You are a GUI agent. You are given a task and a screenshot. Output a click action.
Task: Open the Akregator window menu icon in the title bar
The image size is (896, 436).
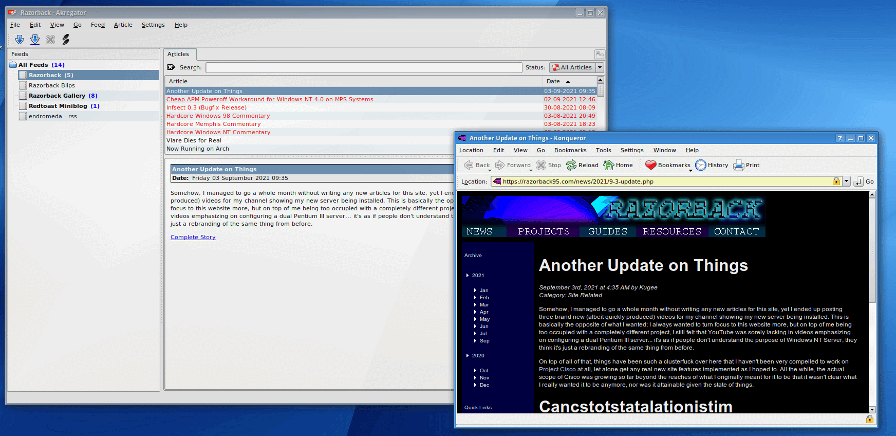[x=12, y=12]
